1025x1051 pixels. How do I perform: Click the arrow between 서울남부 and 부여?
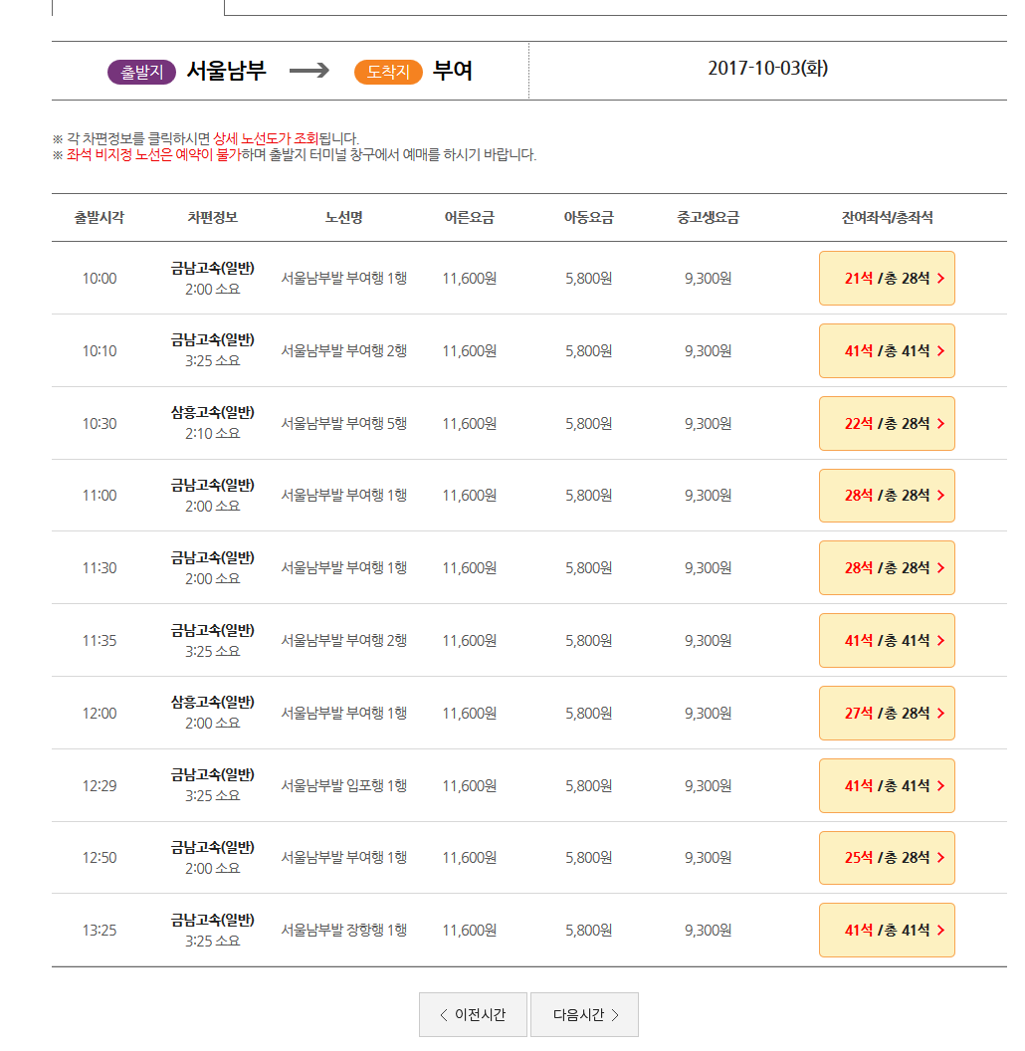(x=308, y=71)
